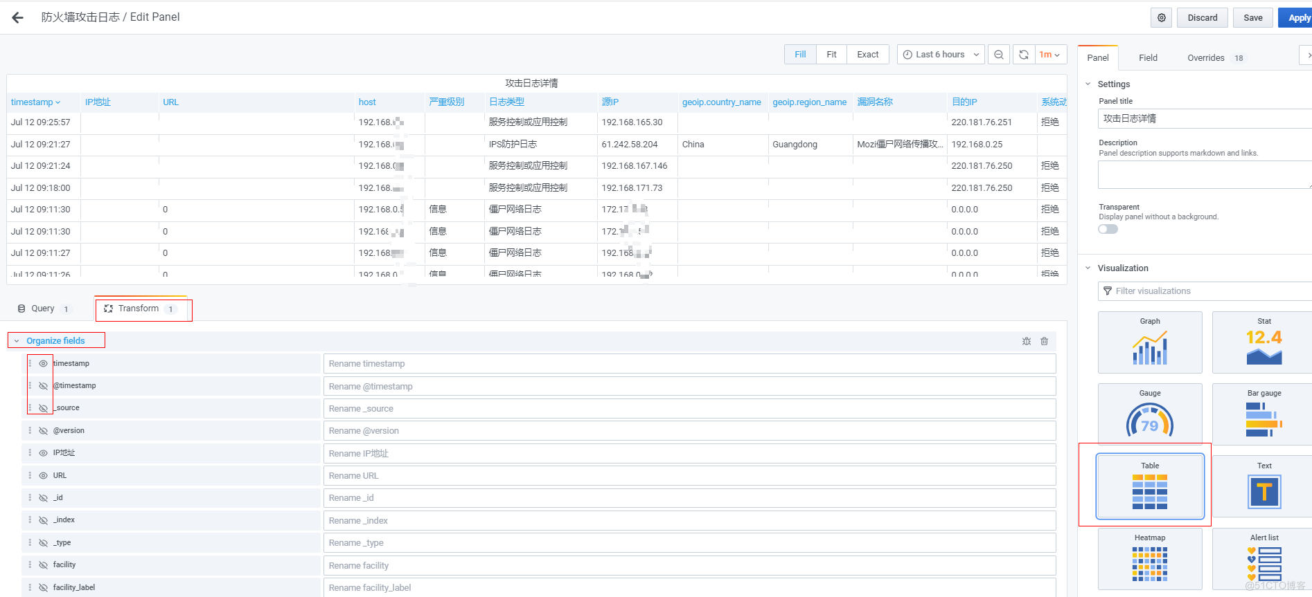Screen dimensions: 1312x597
Task: Select the Graph visualization
Action: 1150,342
